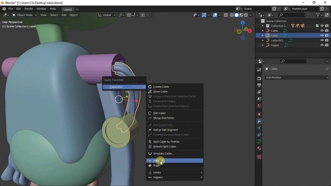
Task: Click the Scene name field
Action: click(x=257, y=9)
